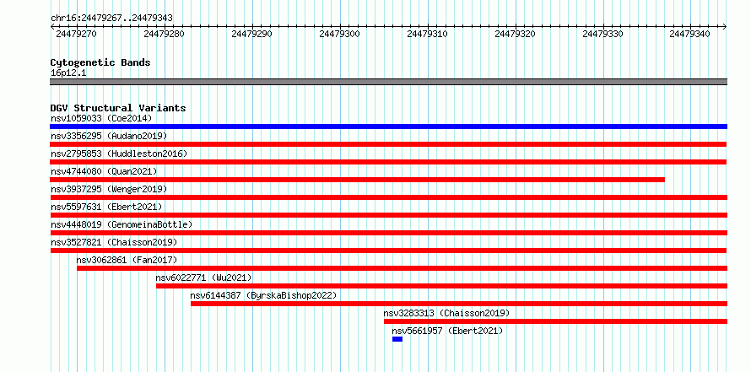Image resolution: width=751 pixels, height=372 pixels.
Task: Click the Cytogenetic Bands track title
Action: point(100,62)
